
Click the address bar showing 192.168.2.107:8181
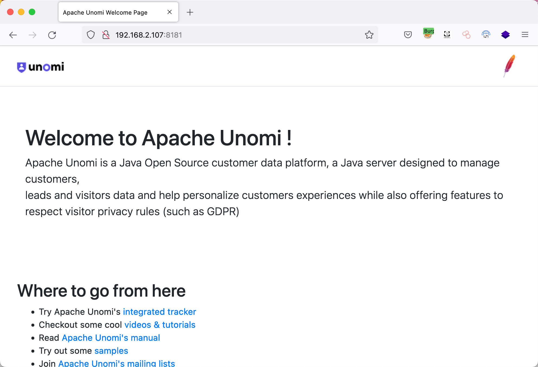230,35
